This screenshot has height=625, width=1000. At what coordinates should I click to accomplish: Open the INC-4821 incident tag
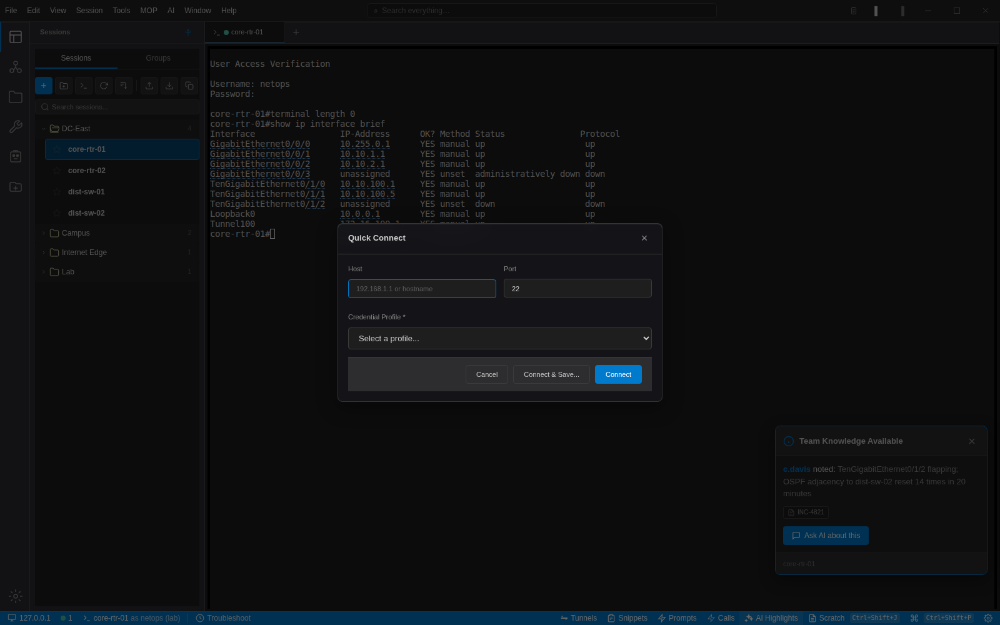click(x=806, y=512)
